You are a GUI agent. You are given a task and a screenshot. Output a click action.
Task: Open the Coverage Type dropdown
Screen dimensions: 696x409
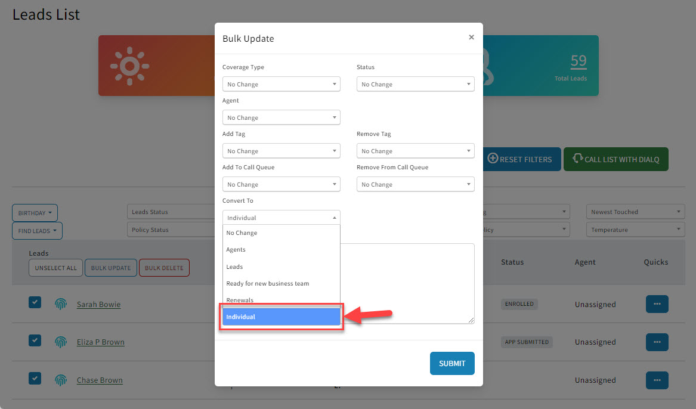(x=281, y=84)
